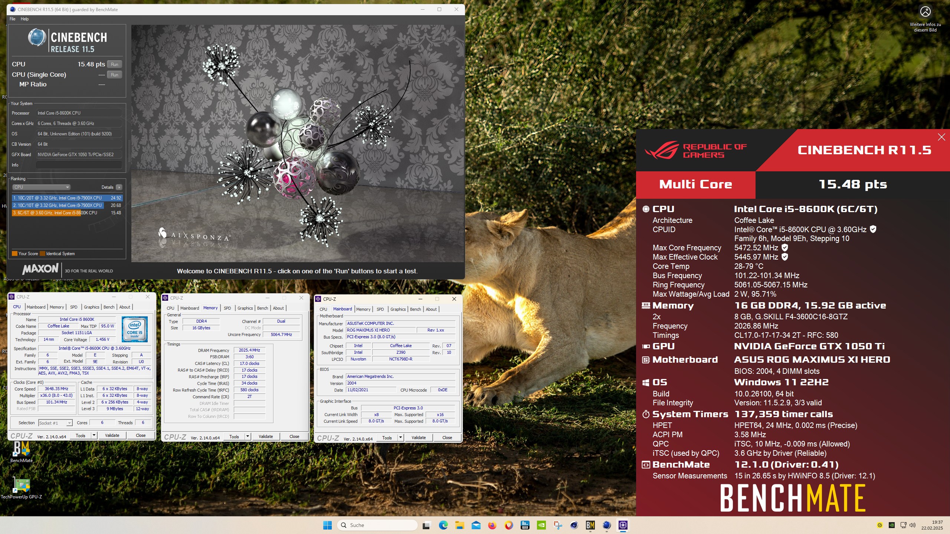Open Snipping Tool from the taskbar
The width and height of the screenshot is (950, 534).
tap(558, 525)
